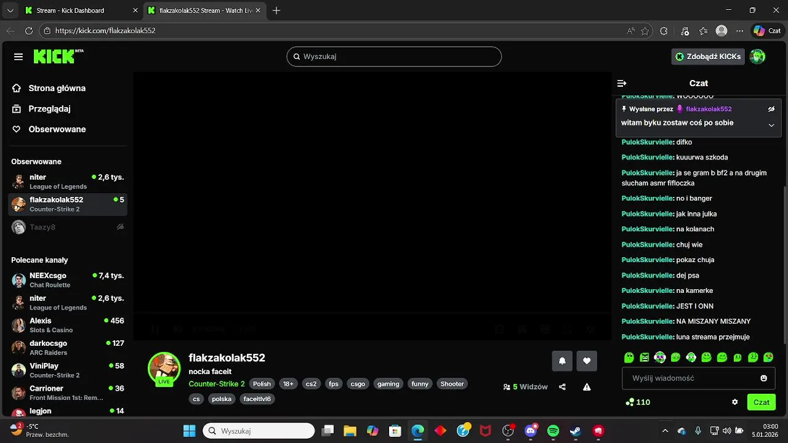Select the flakzakolak552 Stream browser tab
The width and height of the screenshot is (788, 443).
pyautogui.click(x=206, y=10)
